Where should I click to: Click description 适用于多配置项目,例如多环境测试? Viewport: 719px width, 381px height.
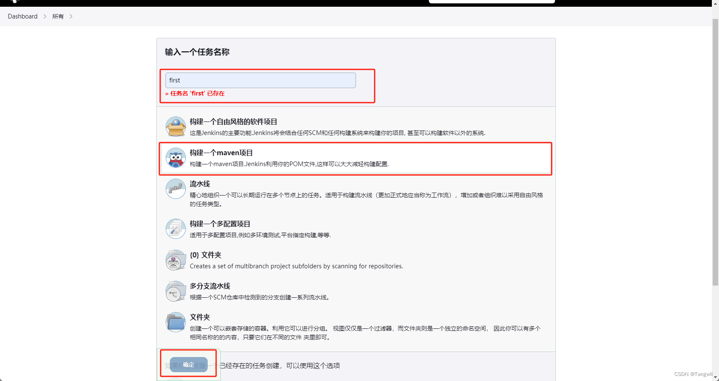260,235
